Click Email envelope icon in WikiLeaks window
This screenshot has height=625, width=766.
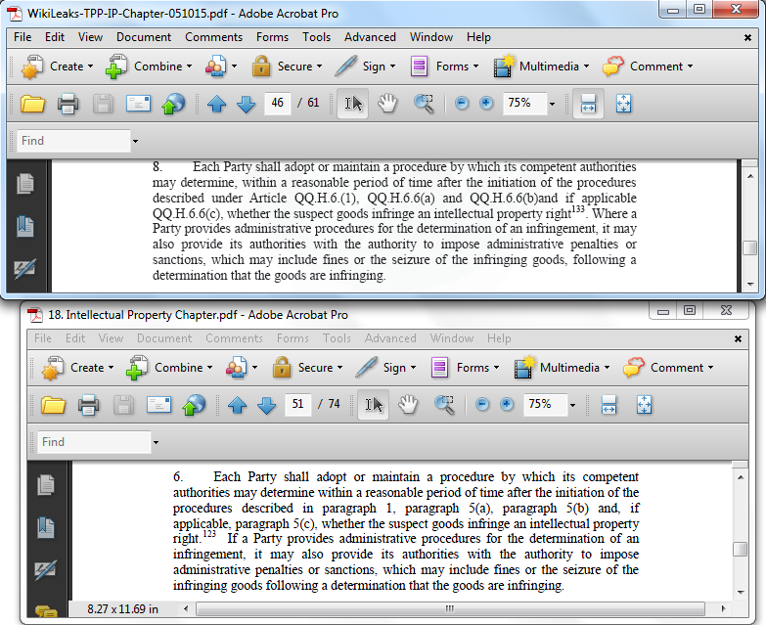pos(138,104)
